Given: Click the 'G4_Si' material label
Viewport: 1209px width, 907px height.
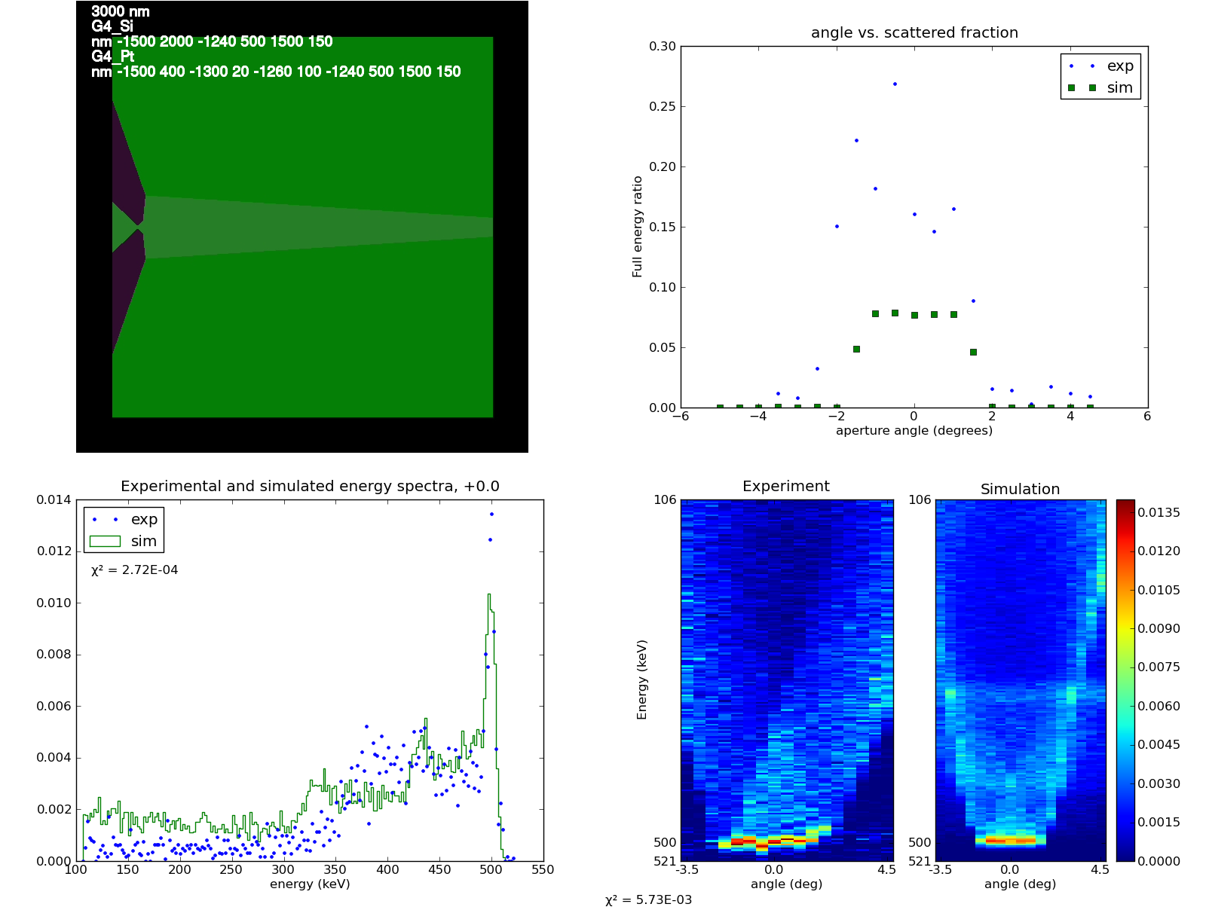Looking at the screenshot, I should point(112,26).
